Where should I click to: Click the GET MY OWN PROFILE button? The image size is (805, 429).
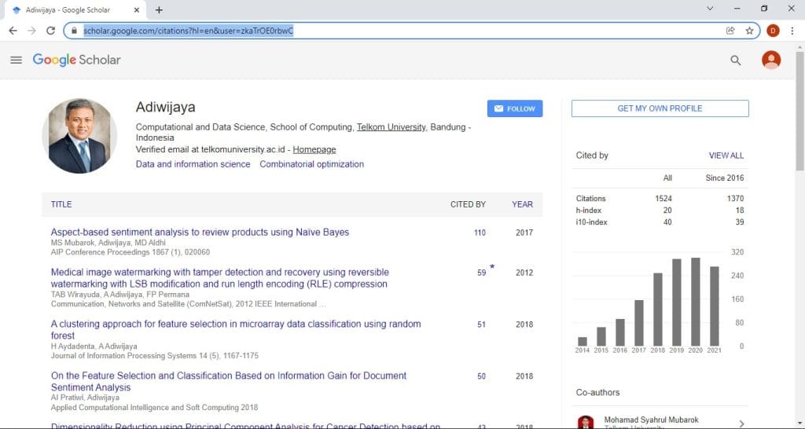tap(660, 108)
